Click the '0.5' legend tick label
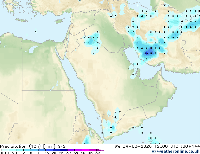The width and height of the screenshot is (200, 154). pos(11,153)
